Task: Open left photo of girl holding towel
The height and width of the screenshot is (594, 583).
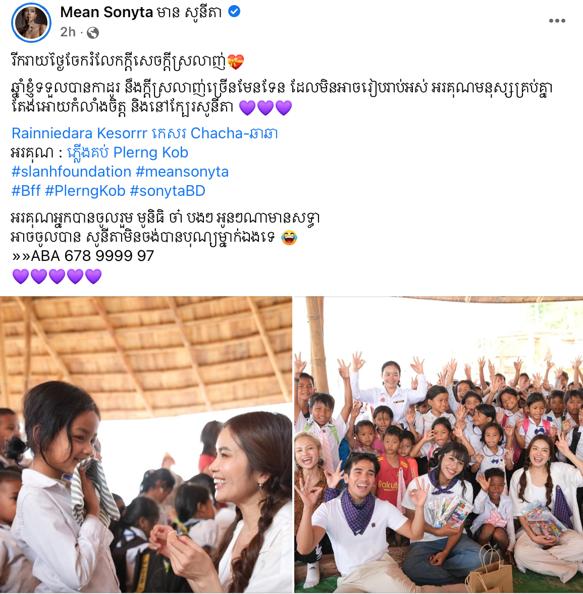Action: [146, 445]
